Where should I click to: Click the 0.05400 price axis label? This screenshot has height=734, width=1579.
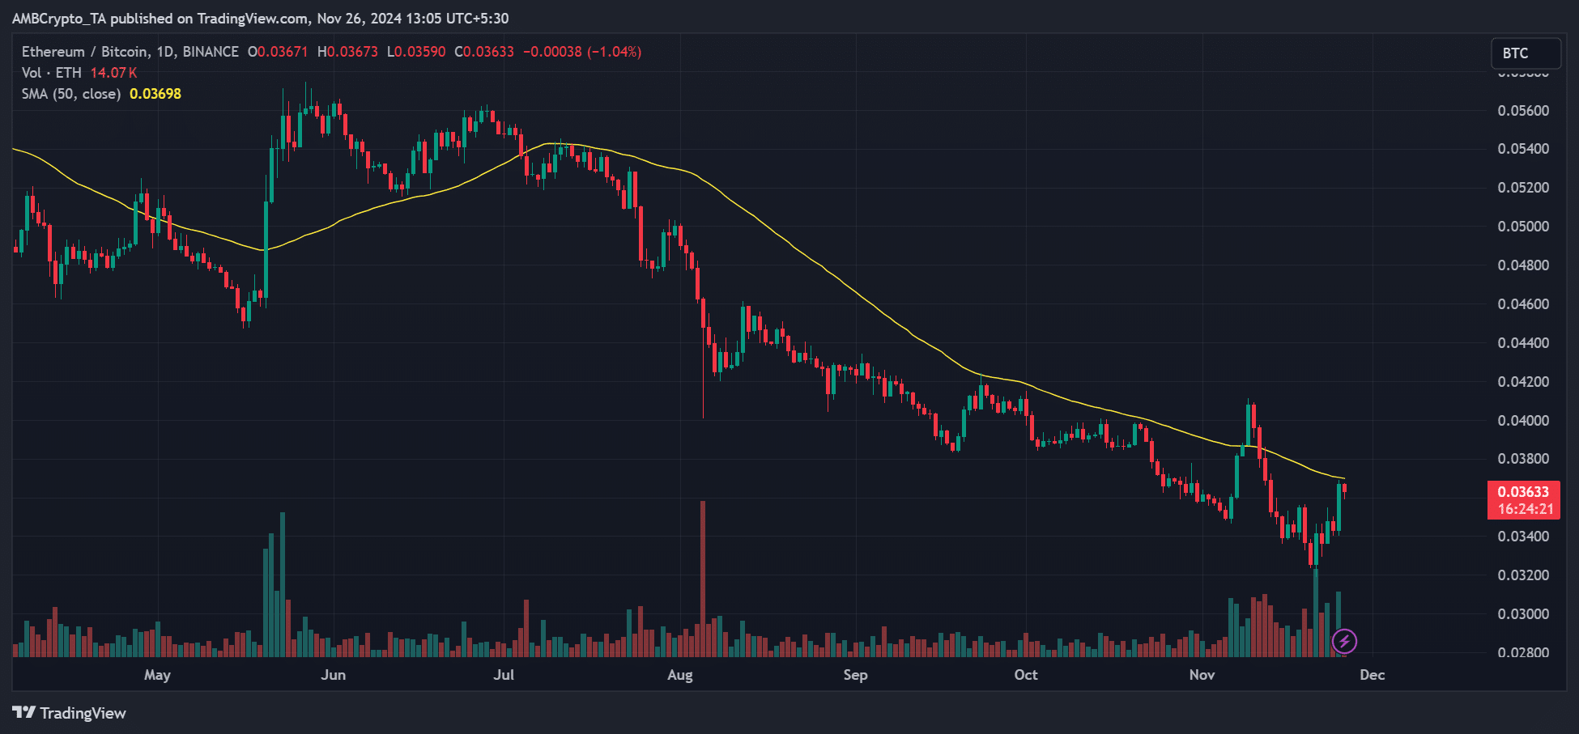point(1523,149)
